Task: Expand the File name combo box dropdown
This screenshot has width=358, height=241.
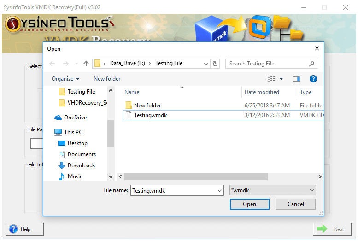Action: [219, 190]
